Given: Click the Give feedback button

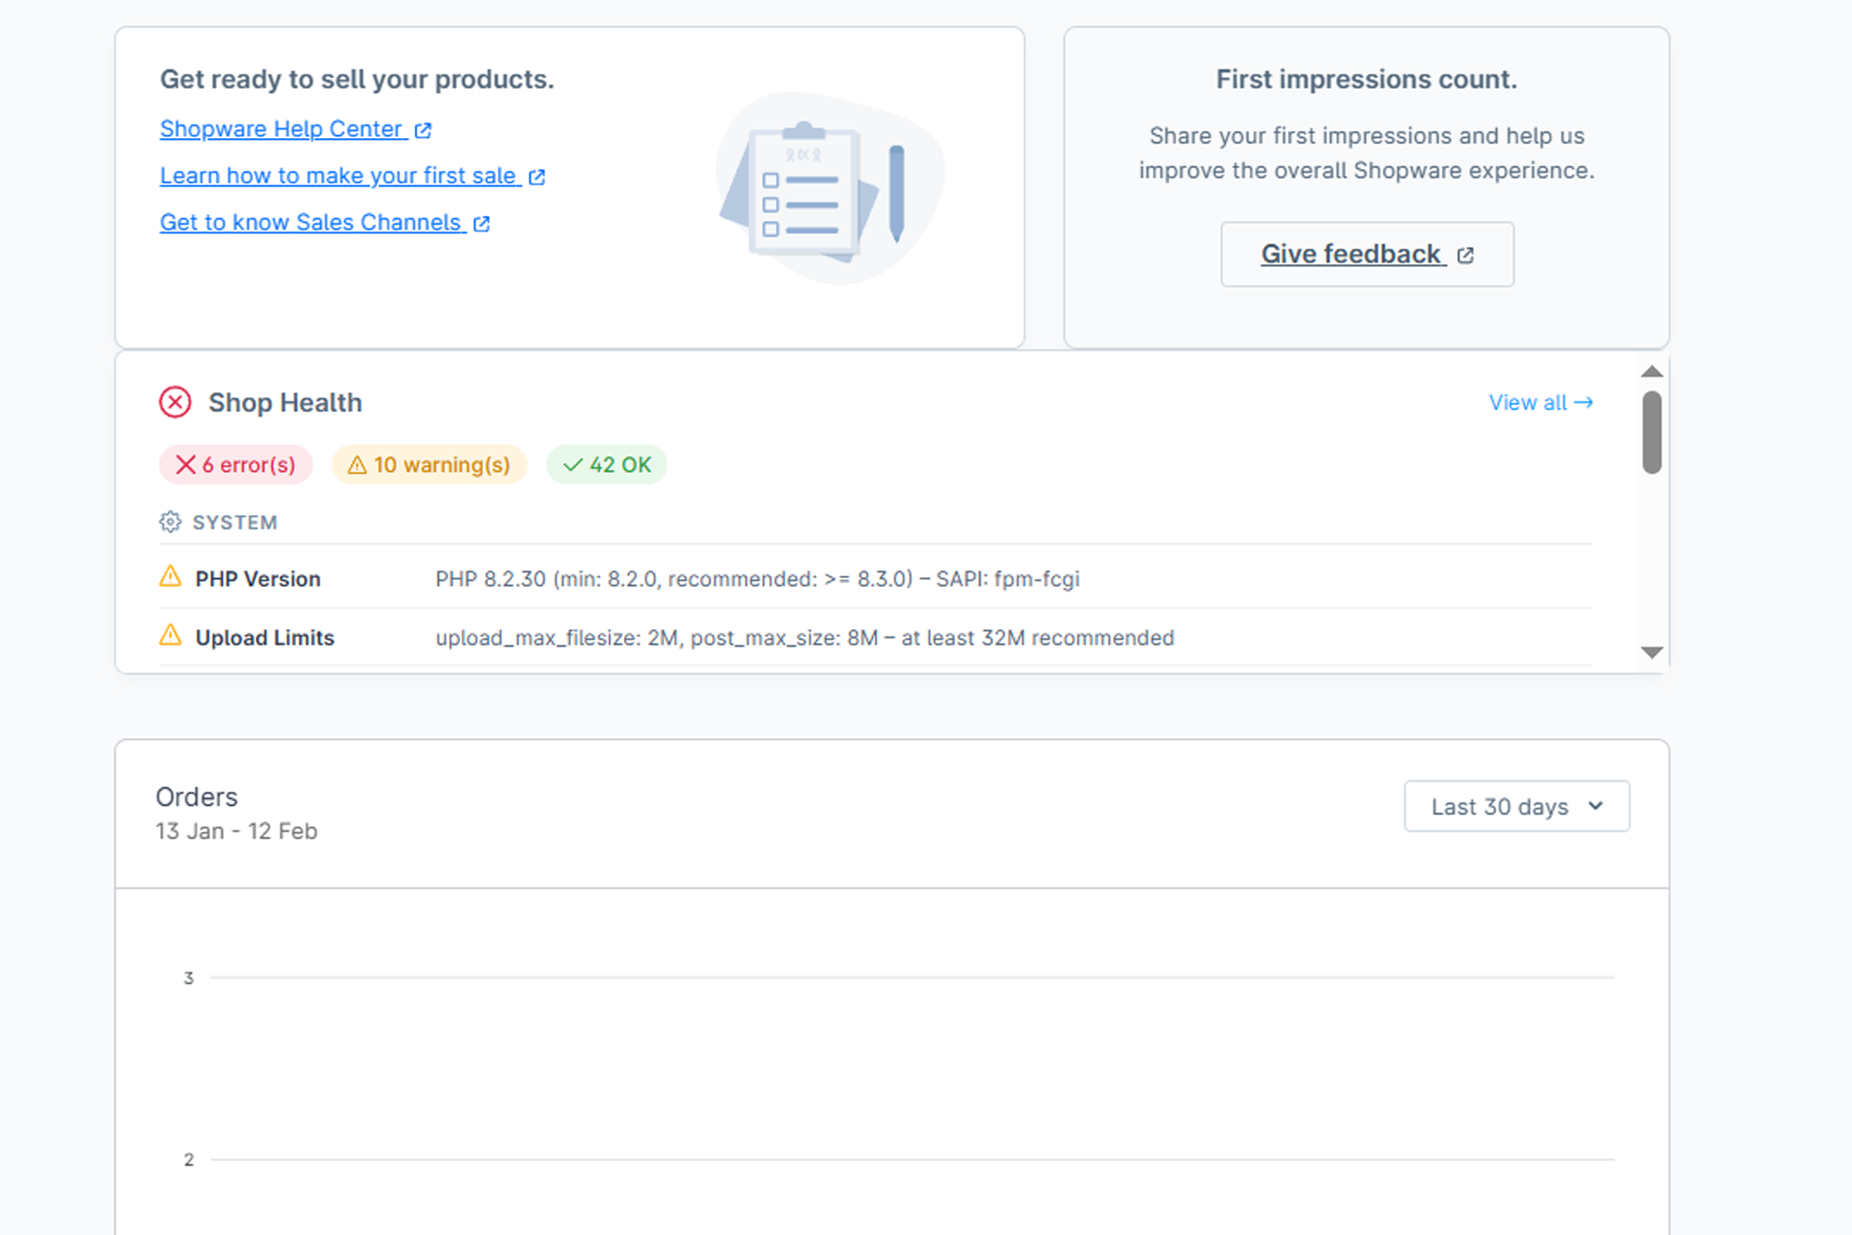Looking at the screenshot, I should (x=1367, y=254).
